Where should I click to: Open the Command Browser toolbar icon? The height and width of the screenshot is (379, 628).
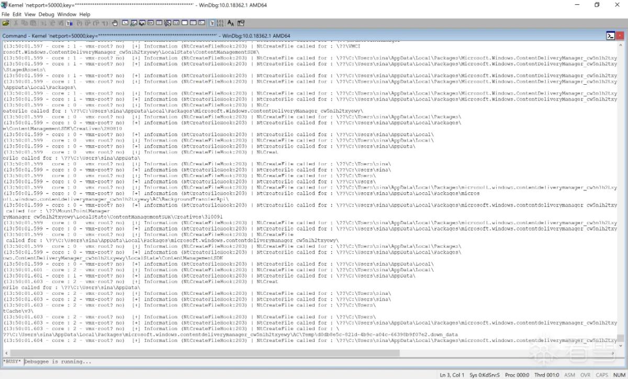[x=201, y=23]
